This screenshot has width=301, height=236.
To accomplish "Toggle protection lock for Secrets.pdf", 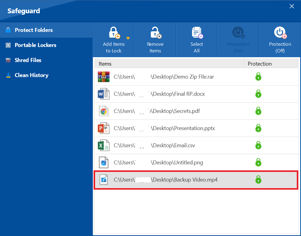I will point(258,111).
